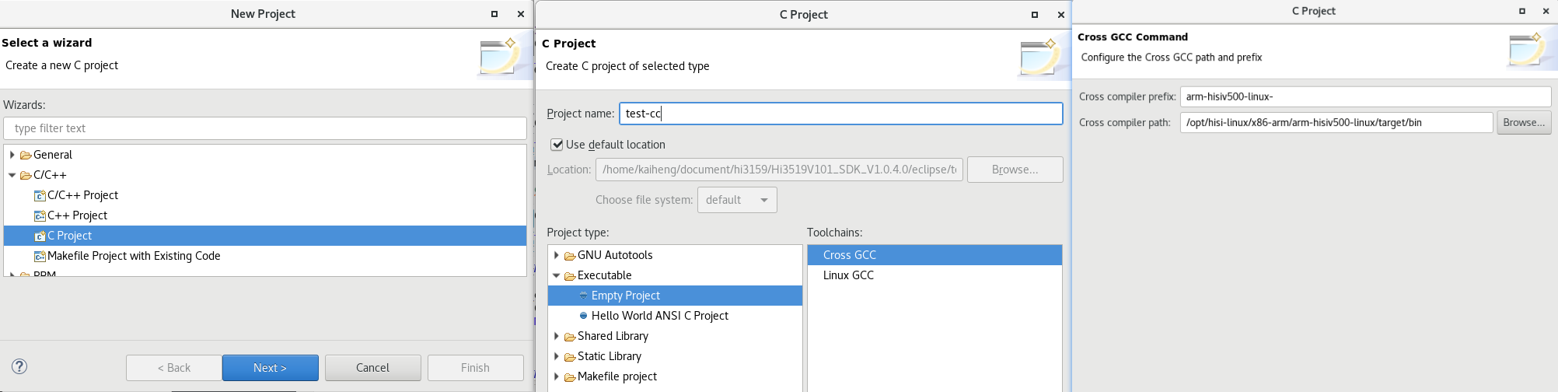This screenshot has width=1558, height=392.
Task: Click the Hello World ANSI C Project icon
Action: (583, 316)
